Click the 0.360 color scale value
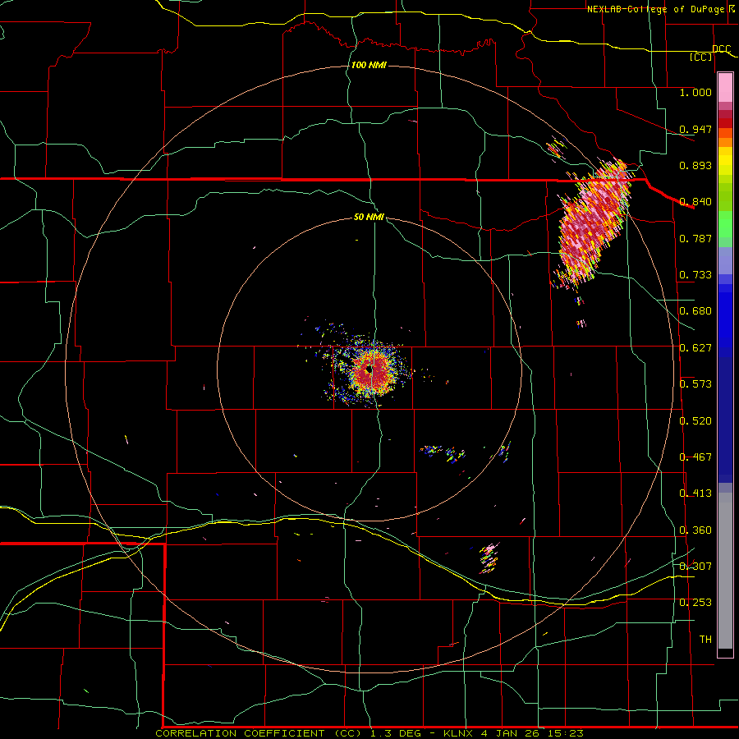Viewport: 739px width, 739px height. tap(695, 530)
